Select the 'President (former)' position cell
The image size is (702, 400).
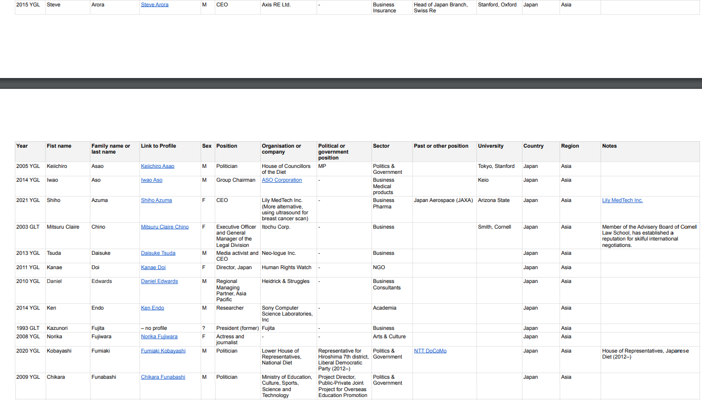[237, 328]
